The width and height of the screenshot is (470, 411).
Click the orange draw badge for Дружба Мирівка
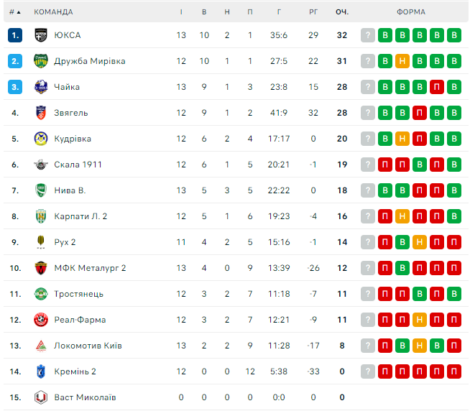click(402, 61)
